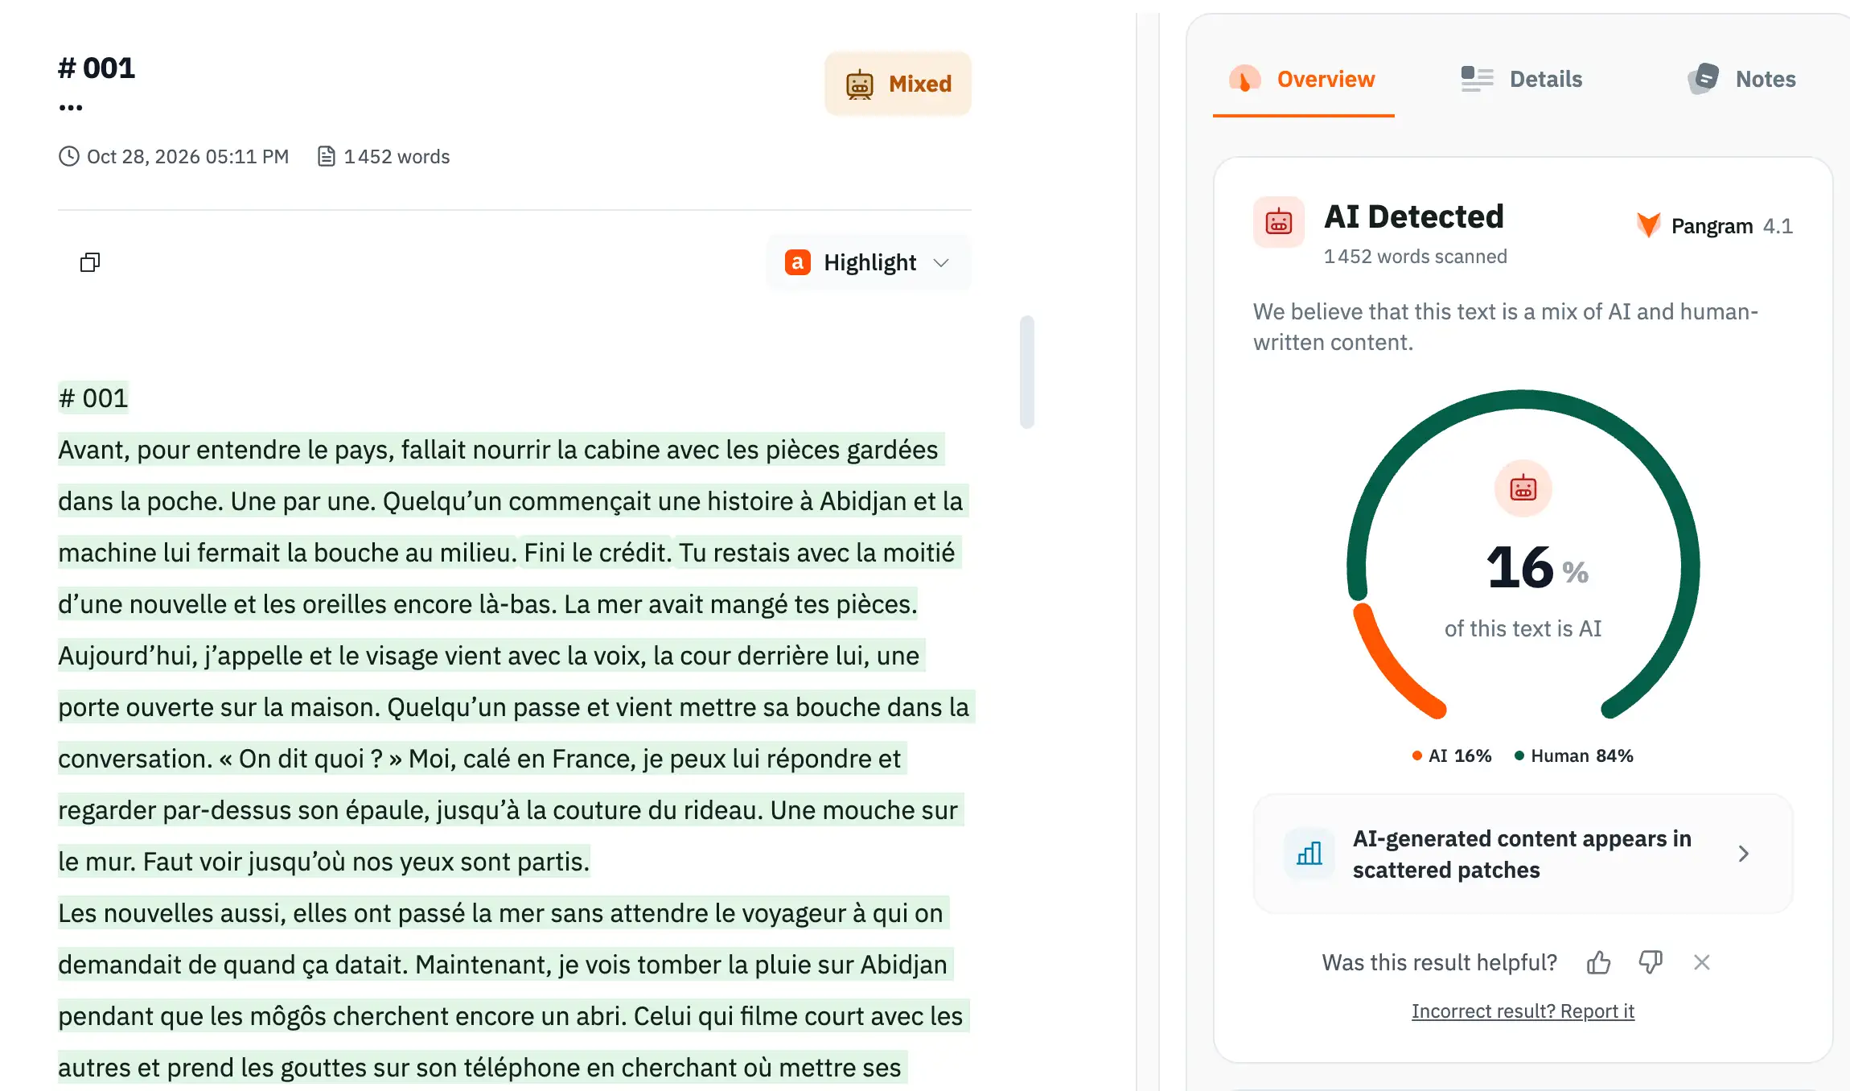Click the Mixed result badge
Image resolution: width=1850 pixels, height=1091 pixels.
tap(898, 84)
